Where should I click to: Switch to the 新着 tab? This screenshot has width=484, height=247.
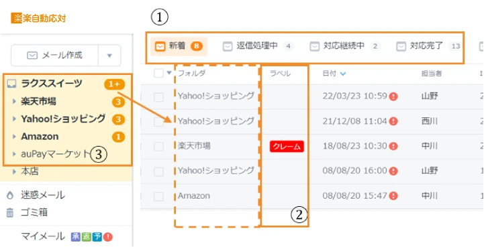(x=179, y=46)
